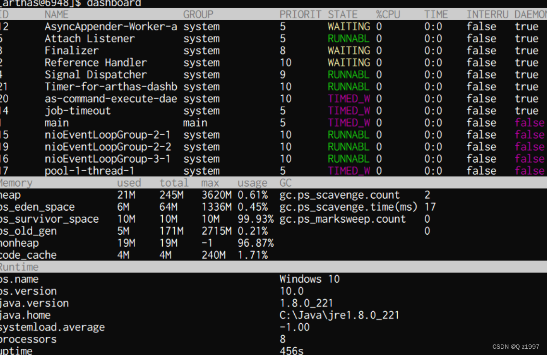The height and width of the screenshot is (355, 547).
Task: Click RUNNABL state of Attach Listener row
Action: [349, 38]
